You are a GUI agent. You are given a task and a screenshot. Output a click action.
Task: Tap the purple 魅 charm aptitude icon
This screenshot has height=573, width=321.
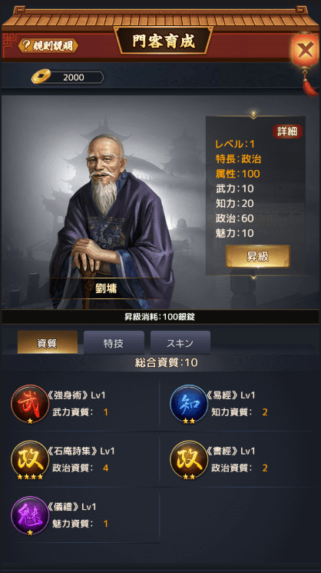point(30,515)
